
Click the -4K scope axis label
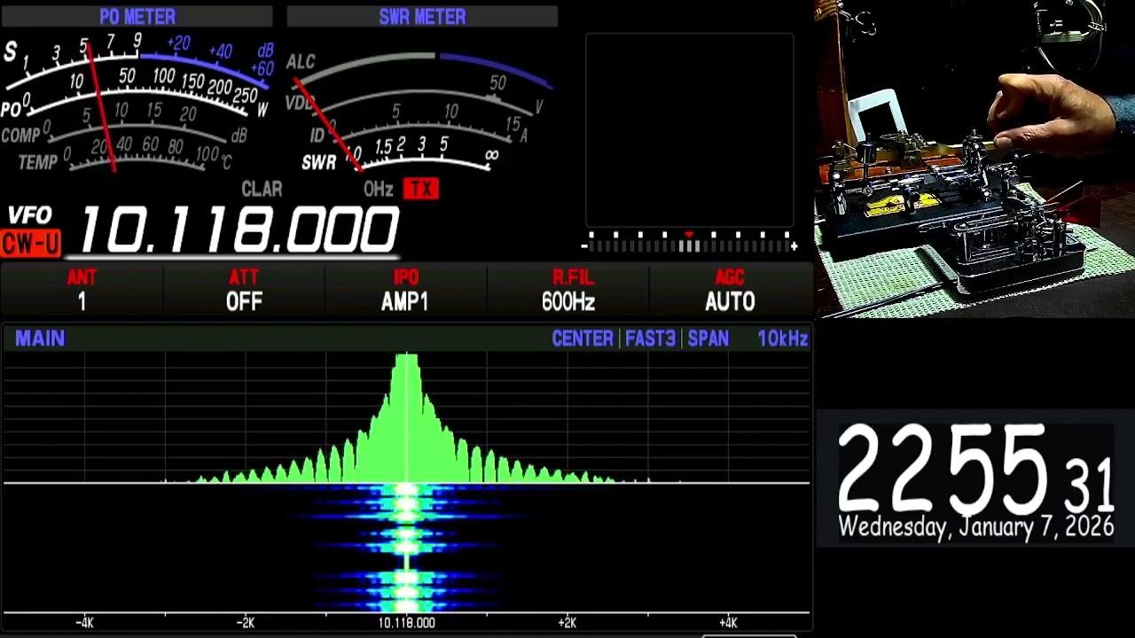(x=84, y=623)
